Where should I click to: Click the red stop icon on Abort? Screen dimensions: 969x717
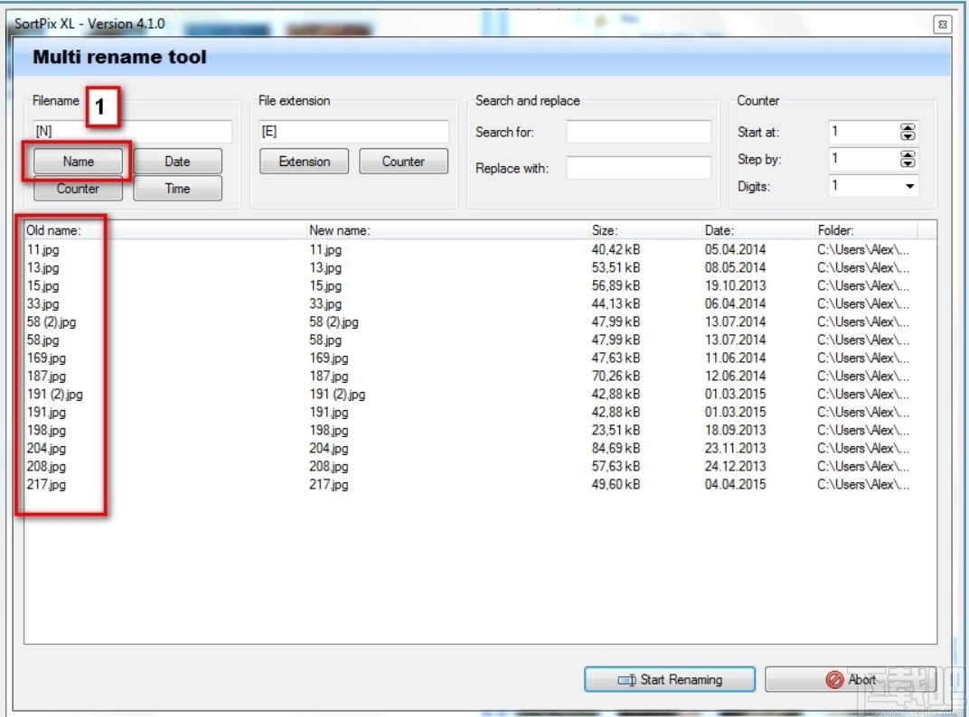click(834, 679)
